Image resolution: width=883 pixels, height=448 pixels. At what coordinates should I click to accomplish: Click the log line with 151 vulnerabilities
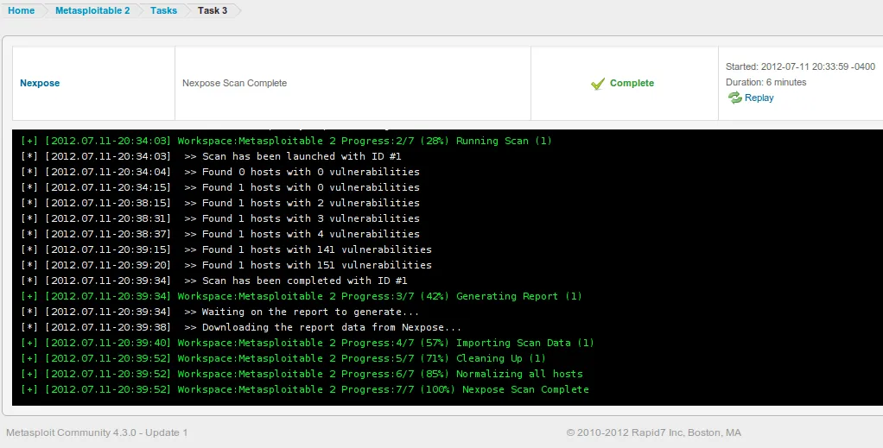coord(226,265)
